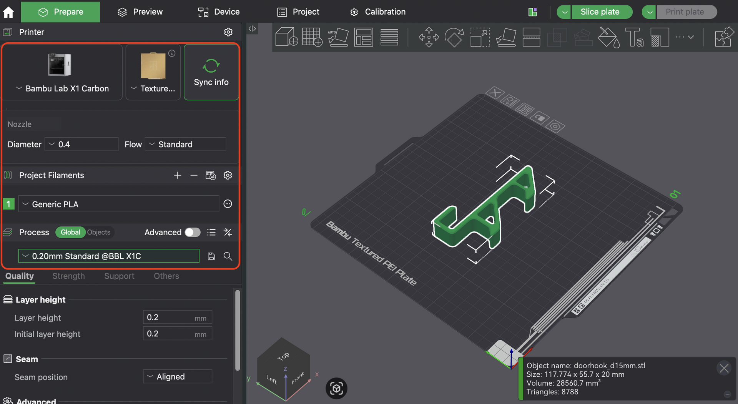Viewport: 738px width, 404px height.
Task: Expand the Generic PLA filament dropdown
Action: (x=118, y=204)
